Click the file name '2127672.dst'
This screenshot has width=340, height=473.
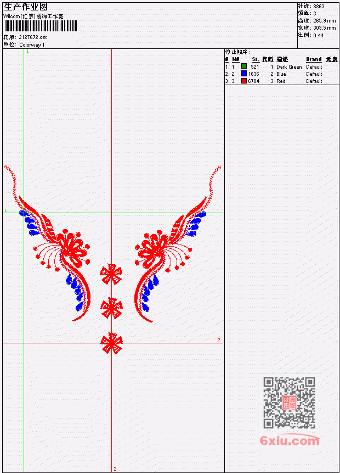tap(33, 37)
